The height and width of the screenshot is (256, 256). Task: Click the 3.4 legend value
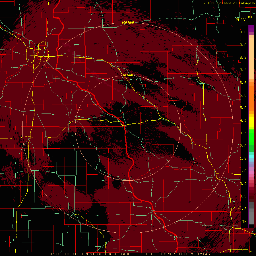[243, 133]
